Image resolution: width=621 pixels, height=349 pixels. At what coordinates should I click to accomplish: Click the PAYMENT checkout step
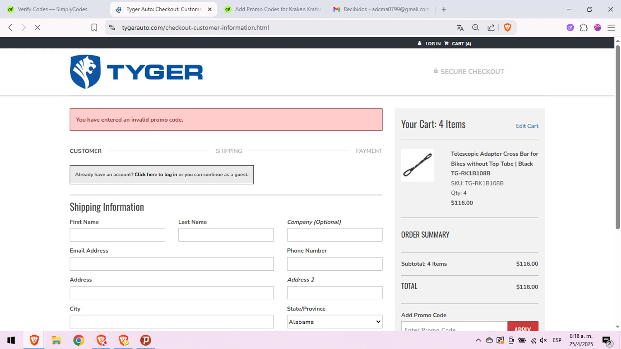369,151
